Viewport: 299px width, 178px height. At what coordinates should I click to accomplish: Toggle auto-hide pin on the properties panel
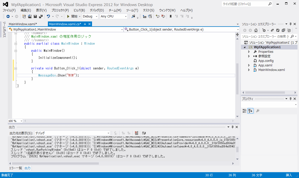tap(290, 99)
